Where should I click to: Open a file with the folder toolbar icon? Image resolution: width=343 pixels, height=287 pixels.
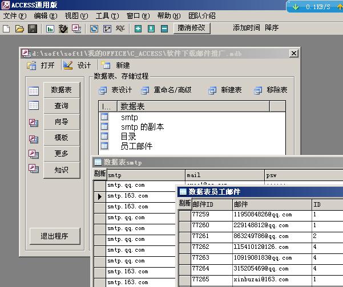(19, 28)
